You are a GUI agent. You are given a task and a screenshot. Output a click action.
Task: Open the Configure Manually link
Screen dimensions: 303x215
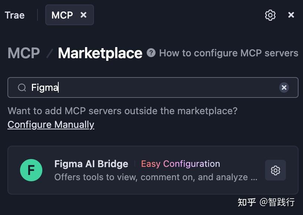pyautogui.click(x=50, y=125)
